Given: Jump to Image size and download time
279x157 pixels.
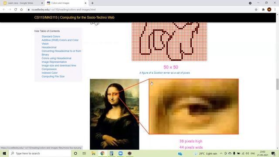Looking at the screenshot, I should coord(59,65).
